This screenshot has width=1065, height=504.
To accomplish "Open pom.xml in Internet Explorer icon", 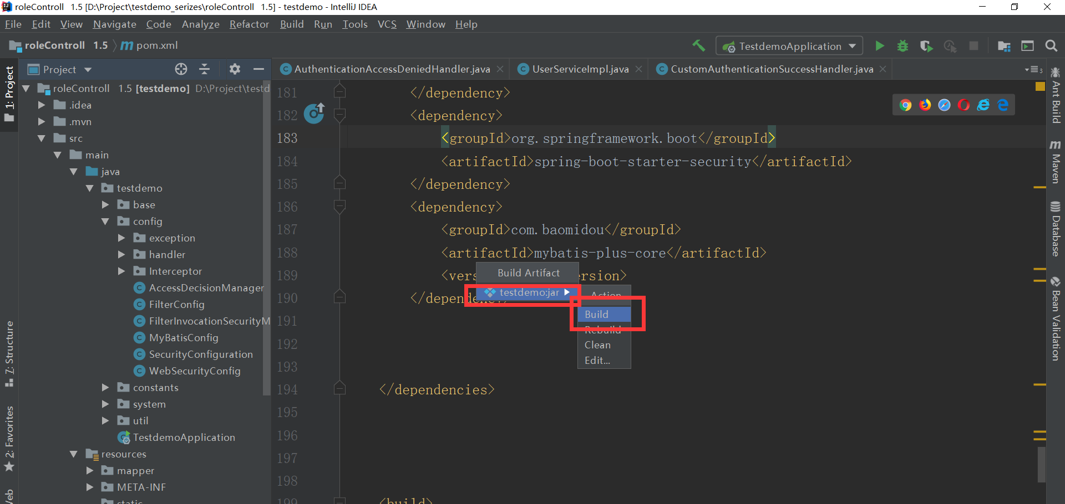I will point(983,105).
